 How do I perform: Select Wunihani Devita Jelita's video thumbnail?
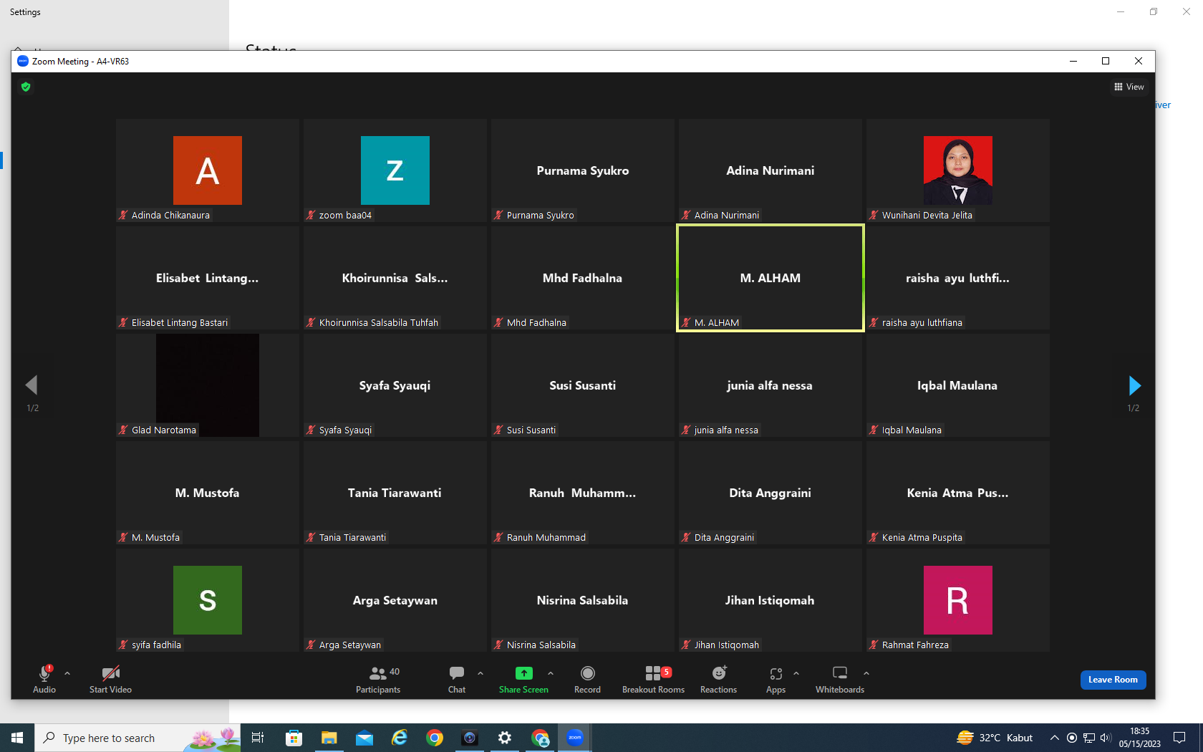958,170
